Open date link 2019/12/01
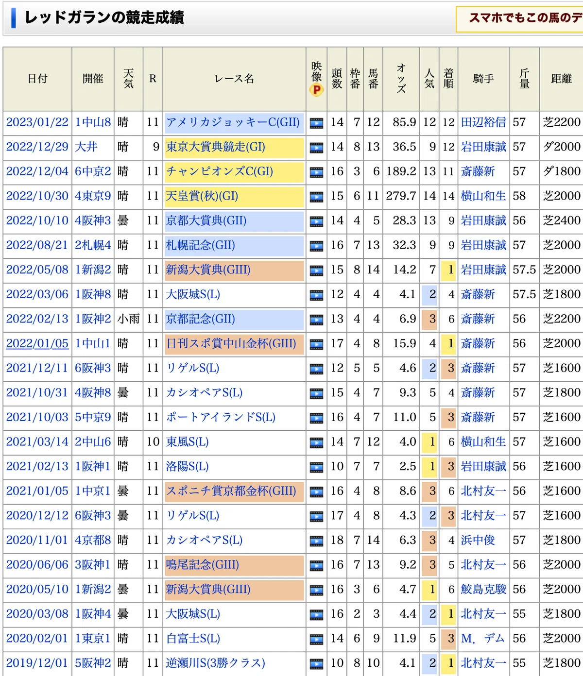This screenshot has width=583, height=676. [37, 663]
